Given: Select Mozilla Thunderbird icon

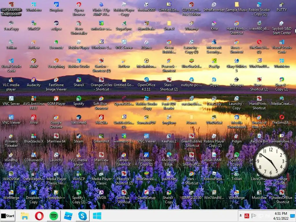Looking at the screenshot, I should point(236,122).
